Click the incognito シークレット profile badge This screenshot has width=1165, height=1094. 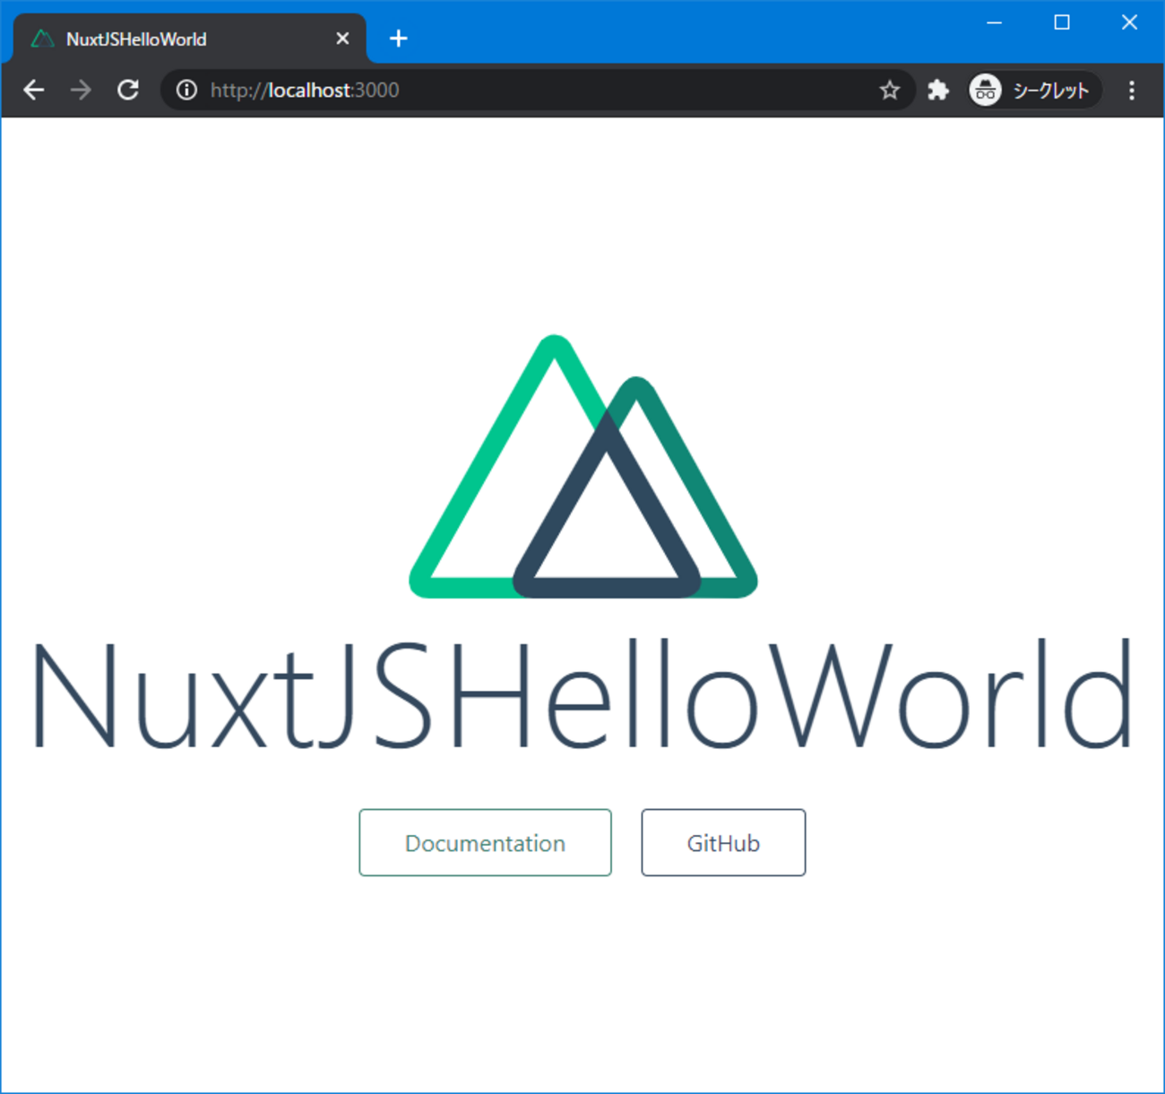pos(1033,90)
